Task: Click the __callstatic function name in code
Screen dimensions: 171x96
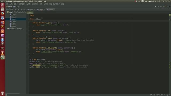Action: [52, 48]
